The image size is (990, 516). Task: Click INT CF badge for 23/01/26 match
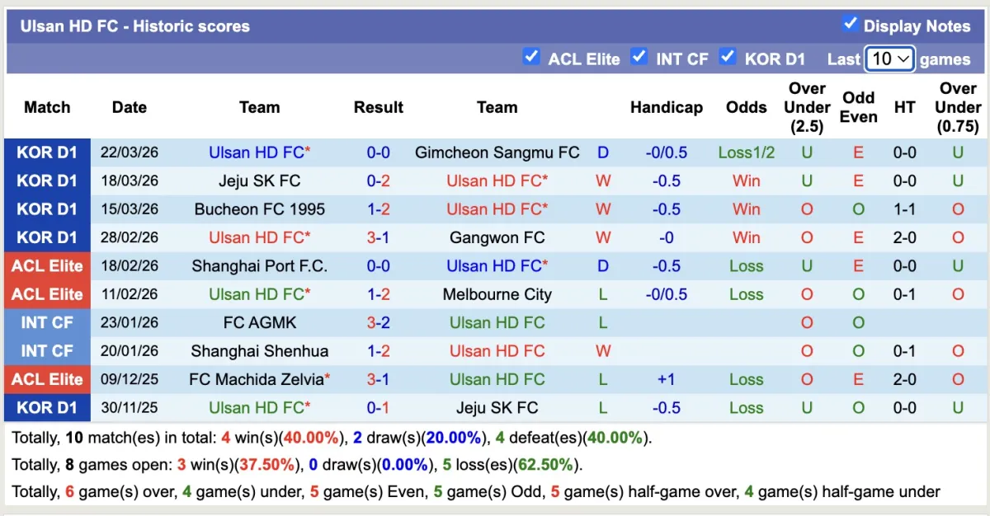(x=47, y=322)
